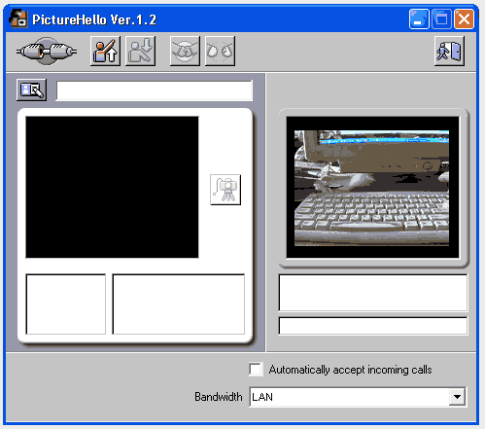Enable Automatically accept incoming calls checkbox
This screenshot has height=429, width=485.
click(x=256, y=370)
